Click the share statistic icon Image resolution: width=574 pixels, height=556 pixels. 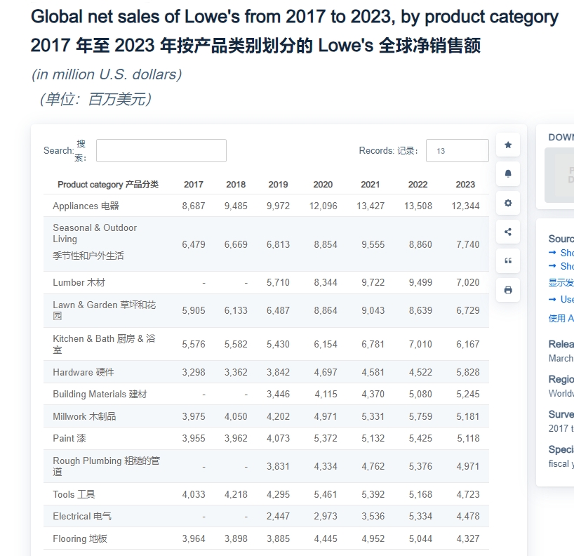508,232
